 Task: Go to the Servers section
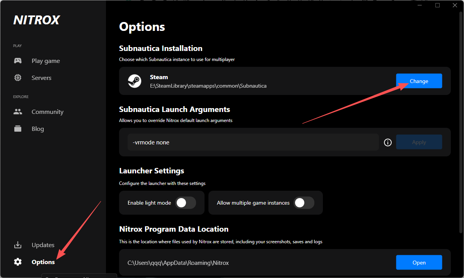(x=41, y=78)
